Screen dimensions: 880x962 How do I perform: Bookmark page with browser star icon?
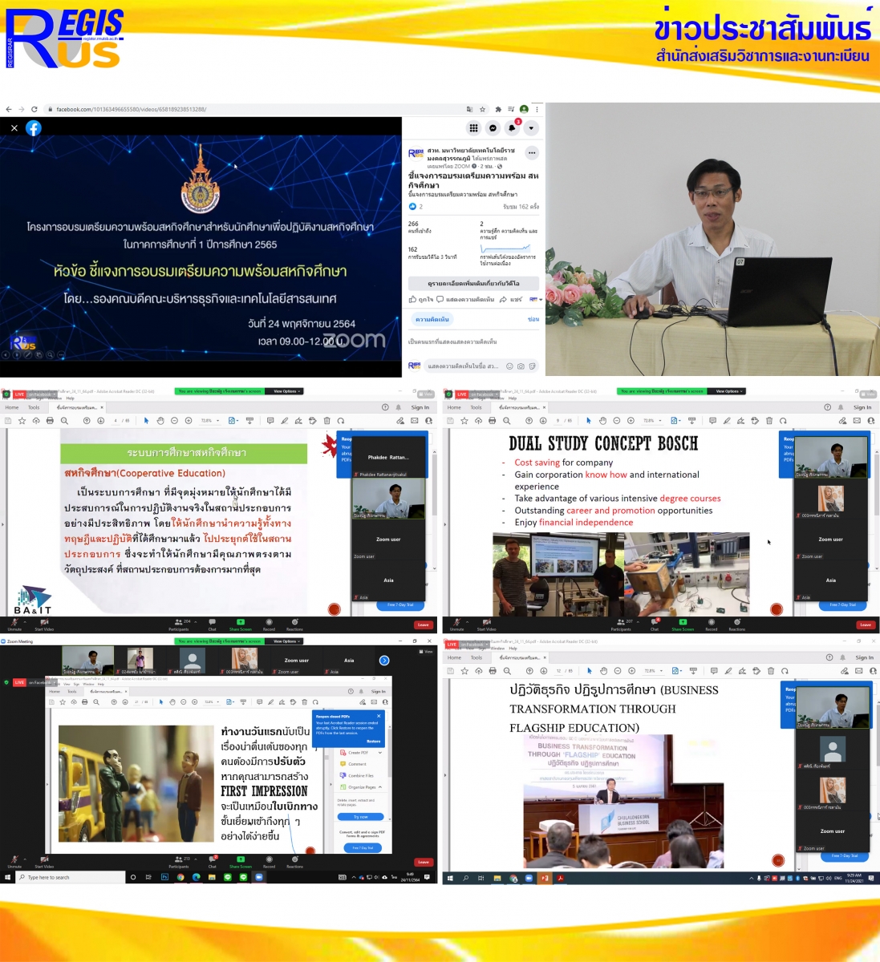482,109
